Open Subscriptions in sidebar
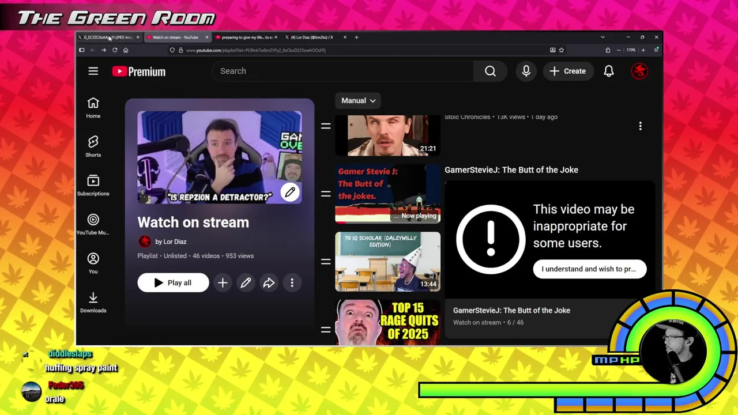738x415 pixels. pos(93,186)
